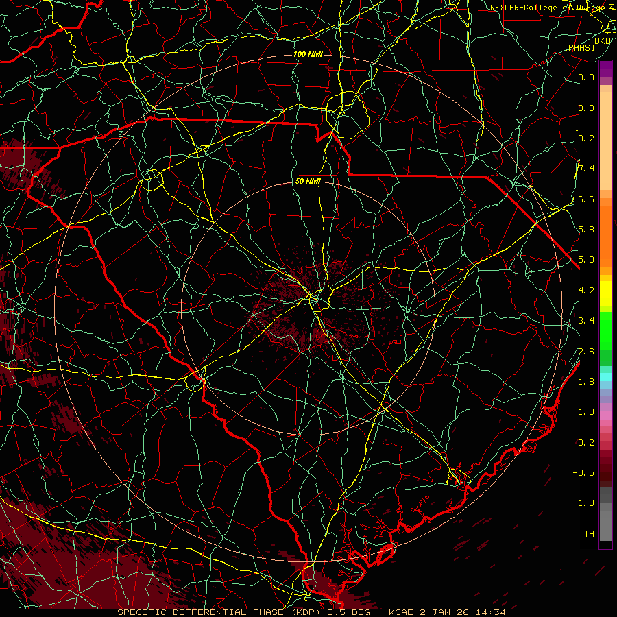The width and height of the screenshot is (617, 617).
Task: Pick the pink band on the color bar
Action: click(x=605, y=415)
